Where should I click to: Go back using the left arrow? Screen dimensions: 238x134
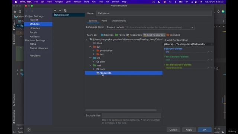27,11
